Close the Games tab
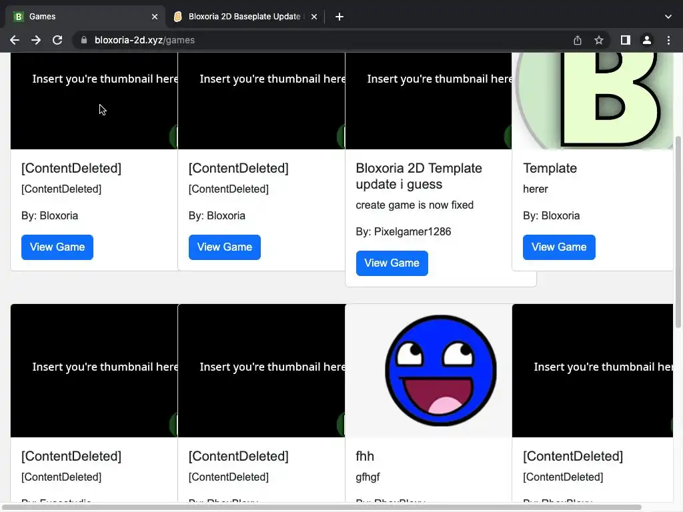683x512 pixels. click(155, 17)
